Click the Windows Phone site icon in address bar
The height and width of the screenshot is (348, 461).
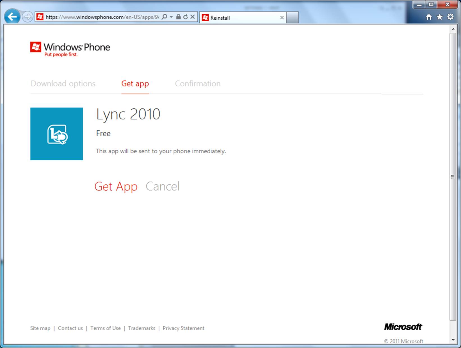click(x=40, y=17)
